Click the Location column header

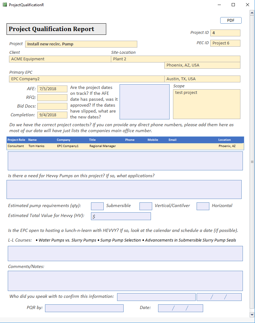[x=225, y=140]
